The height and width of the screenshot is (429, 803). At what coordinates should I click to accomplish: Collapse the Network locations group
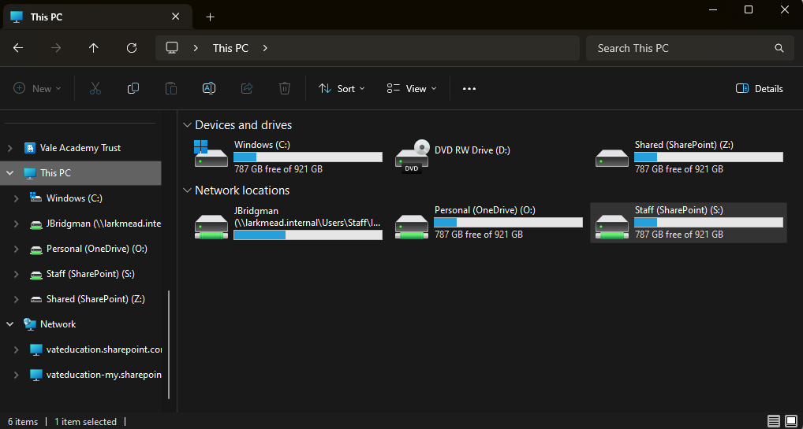click(x=188, y=190)
